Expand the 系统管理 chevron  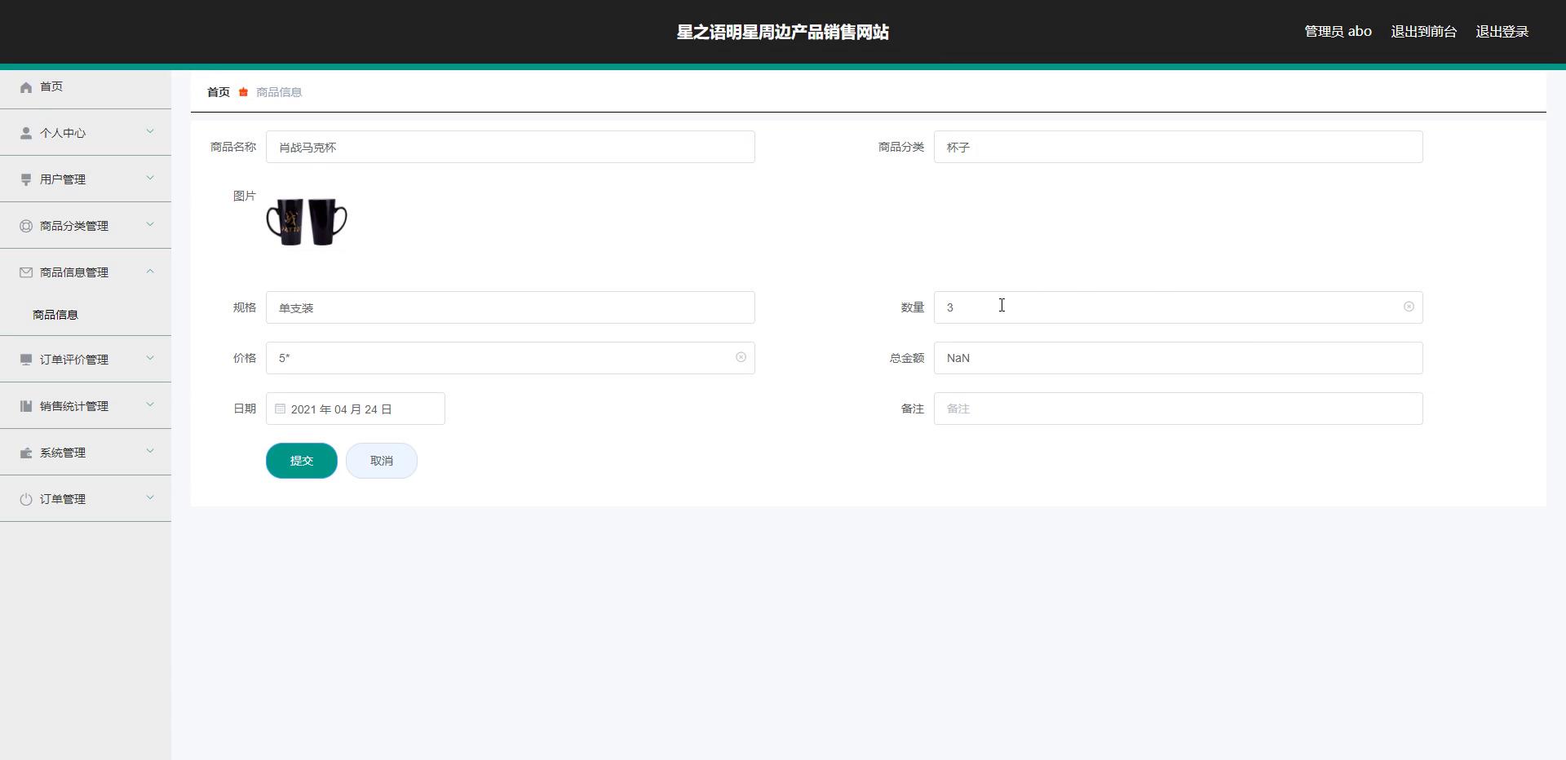150,451
